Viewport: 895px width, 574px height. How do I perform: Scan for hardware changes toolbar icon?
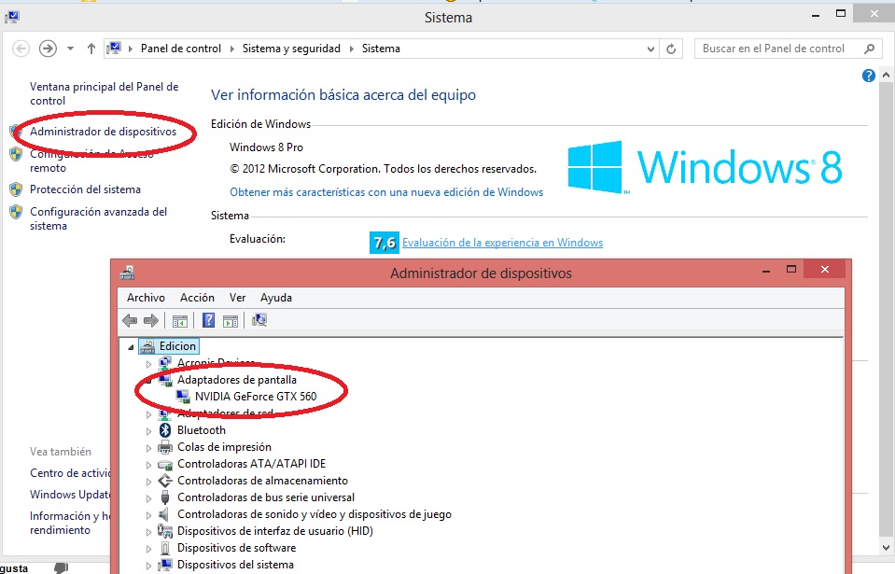coord(259,321)
